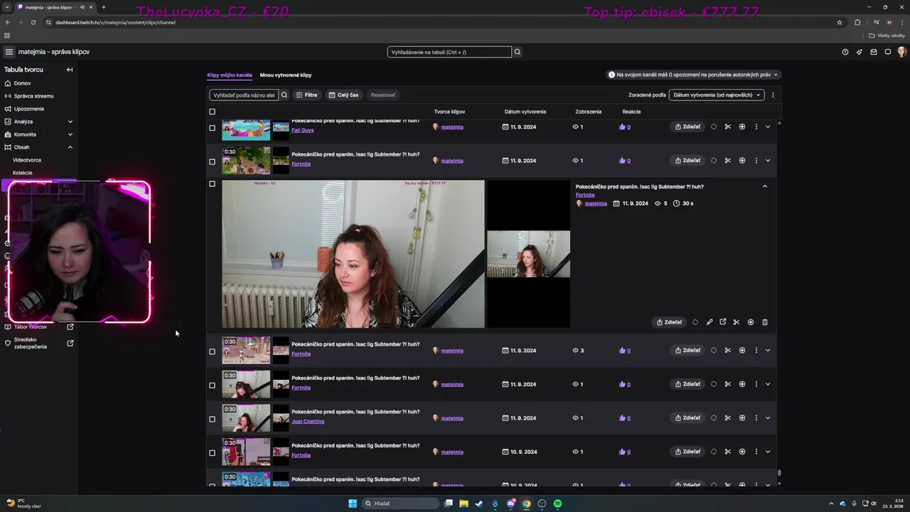The width and height of the screenshot is (910, 512).
Task: Collapse the expanded clip details chevron
Action: [765, 186]
